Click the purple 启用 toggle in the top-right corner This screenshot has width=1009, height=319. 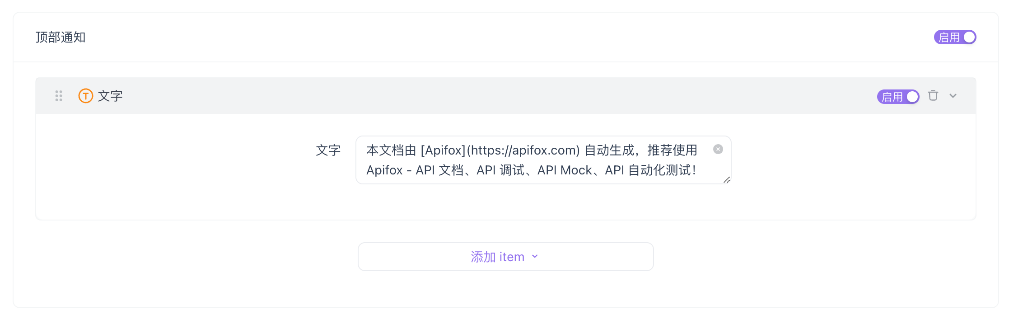tap(955, 37)
